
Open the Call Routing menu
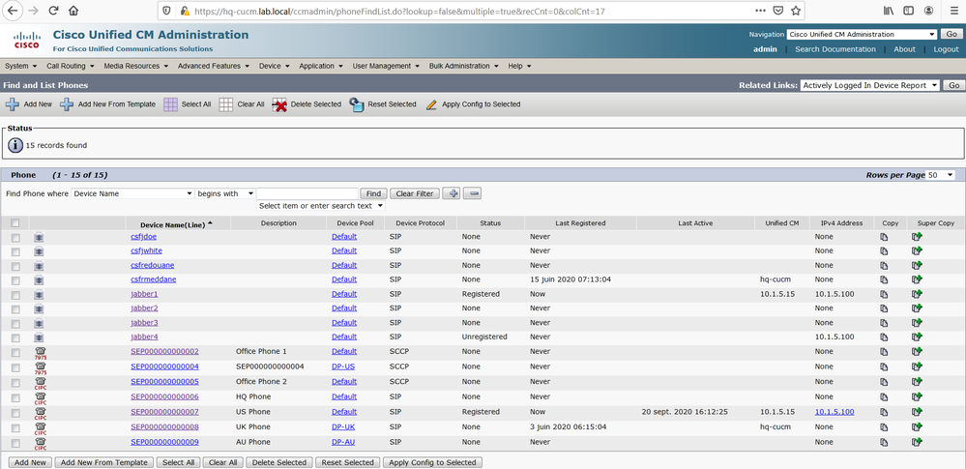point(71,66)
